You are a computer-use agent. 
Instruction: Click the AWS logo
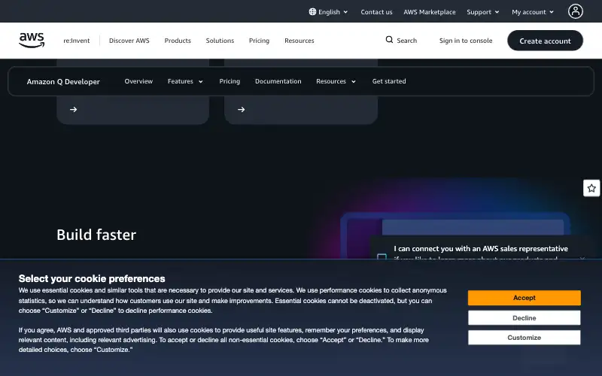32,41
